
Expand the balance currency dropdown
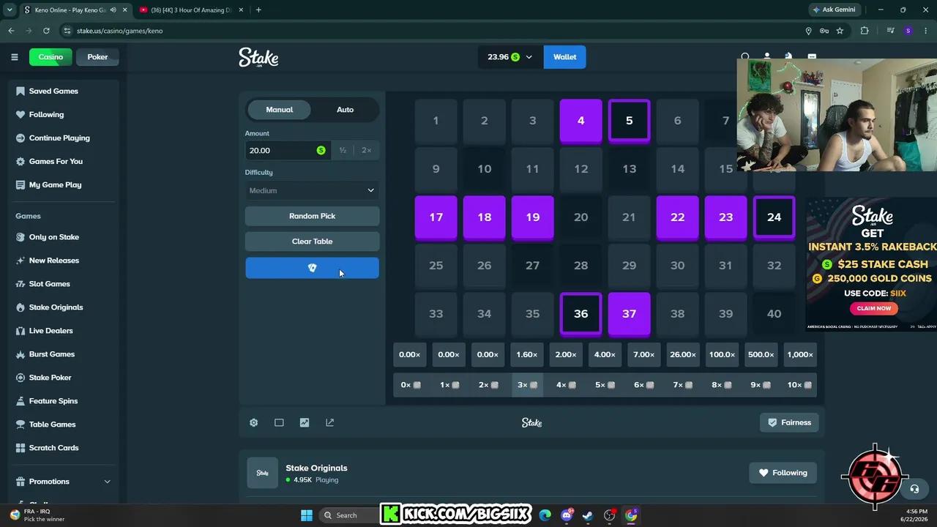pyautogui.click(x=529, y=57)
